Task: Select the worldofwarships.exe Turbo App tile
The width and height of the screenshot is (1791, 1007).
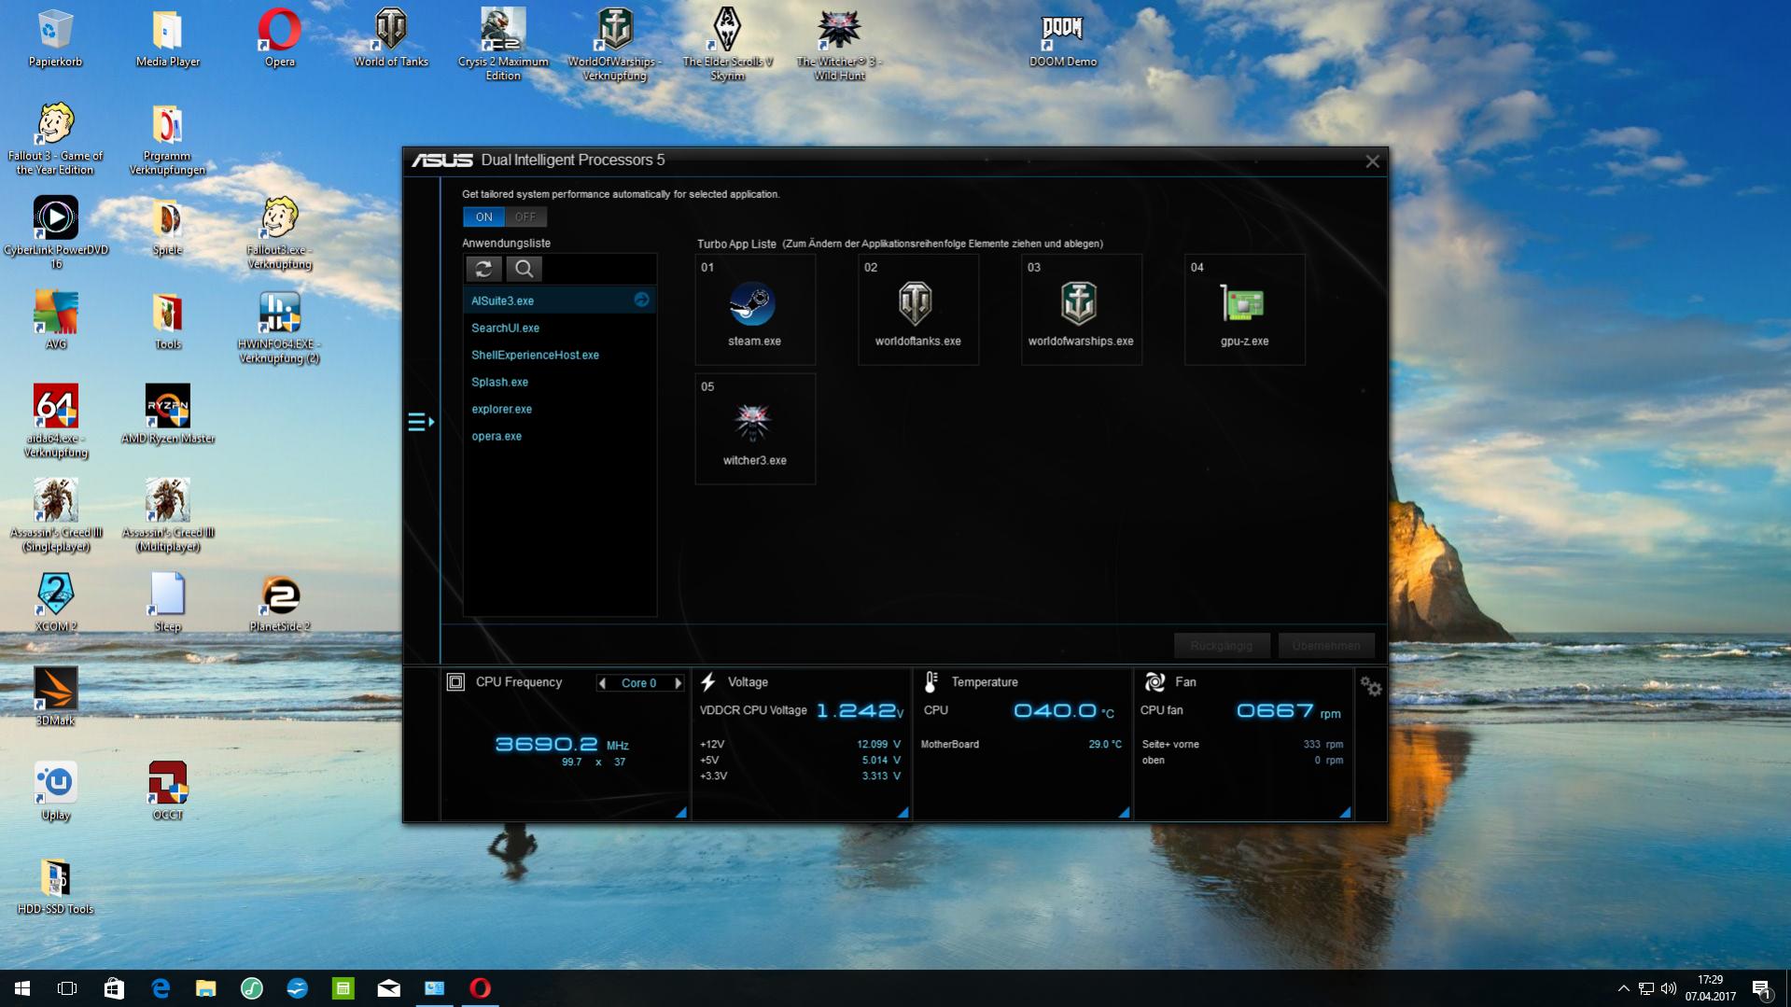Action: pyautogui.click(x=1082, y=310)
